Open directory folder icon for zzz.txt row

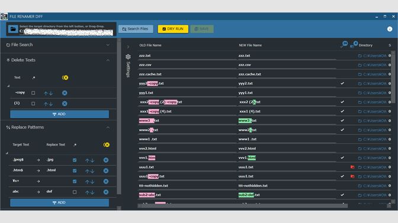coord(360,55)
